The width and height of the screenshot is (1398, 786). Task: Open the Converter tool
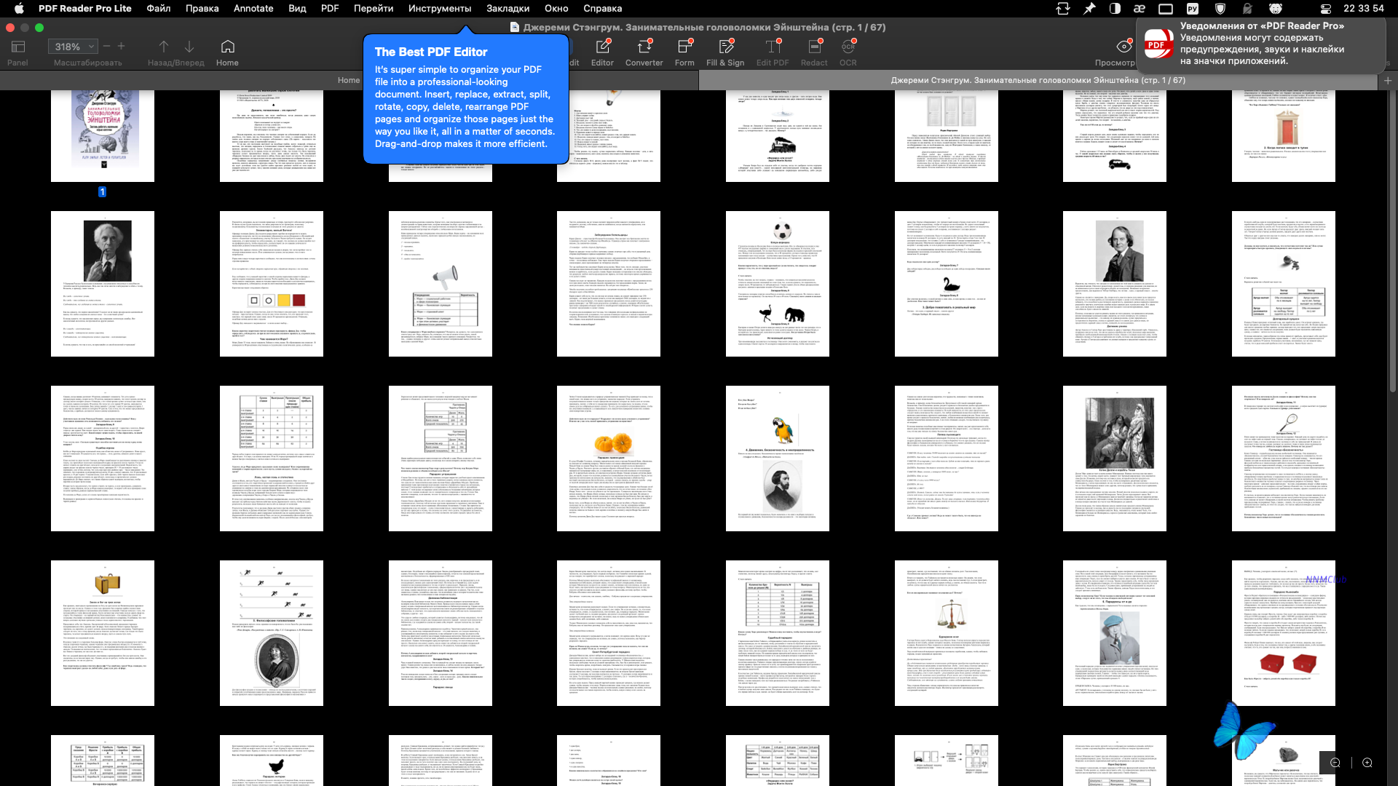[644, 47]
